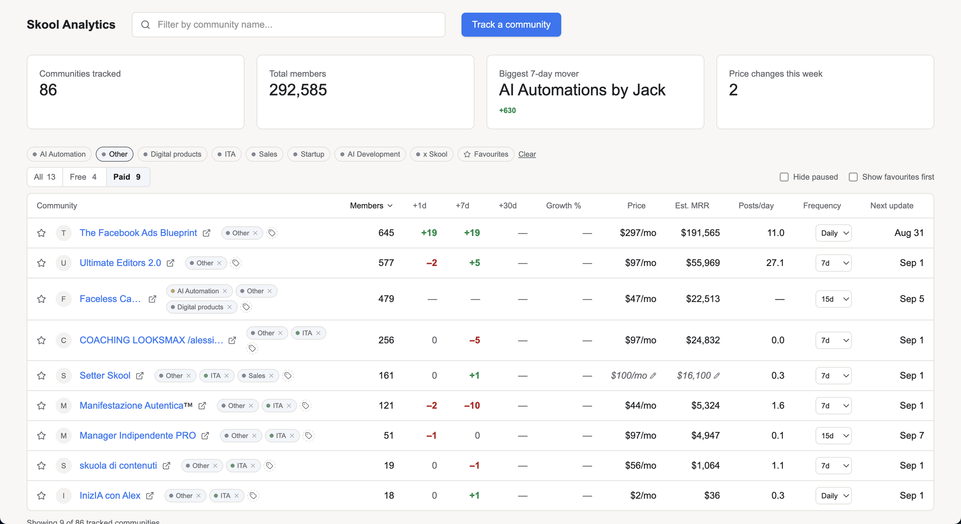Sort by +7d column header
Image resolution: width=961 pixels, height=524 pixels.
pyautogui.click(x=462, y=205)
